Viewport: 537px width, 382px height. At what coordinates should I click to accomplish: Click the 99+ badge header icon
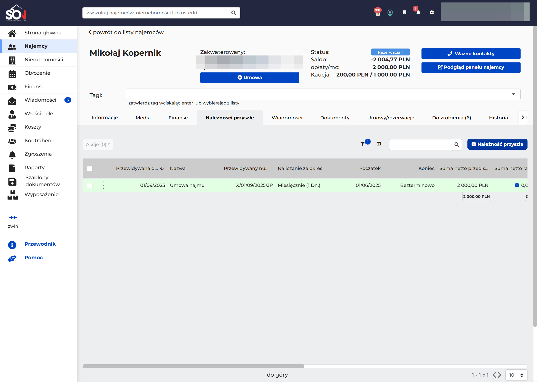tap(378, 12)
